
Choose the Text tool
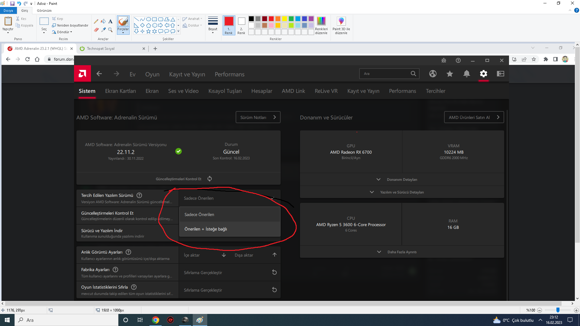pos(111,21)
